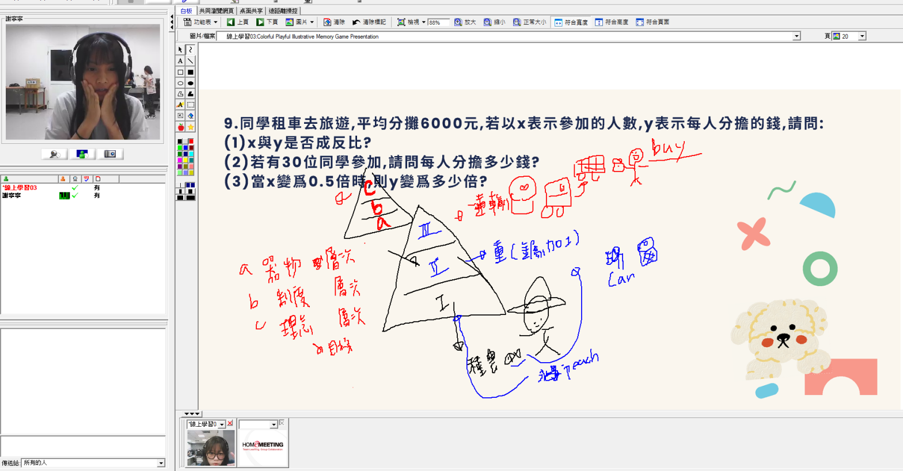Go to next page with 下頁
The height and width of the screenshot is (471, 903).
(x=267, y=22)
